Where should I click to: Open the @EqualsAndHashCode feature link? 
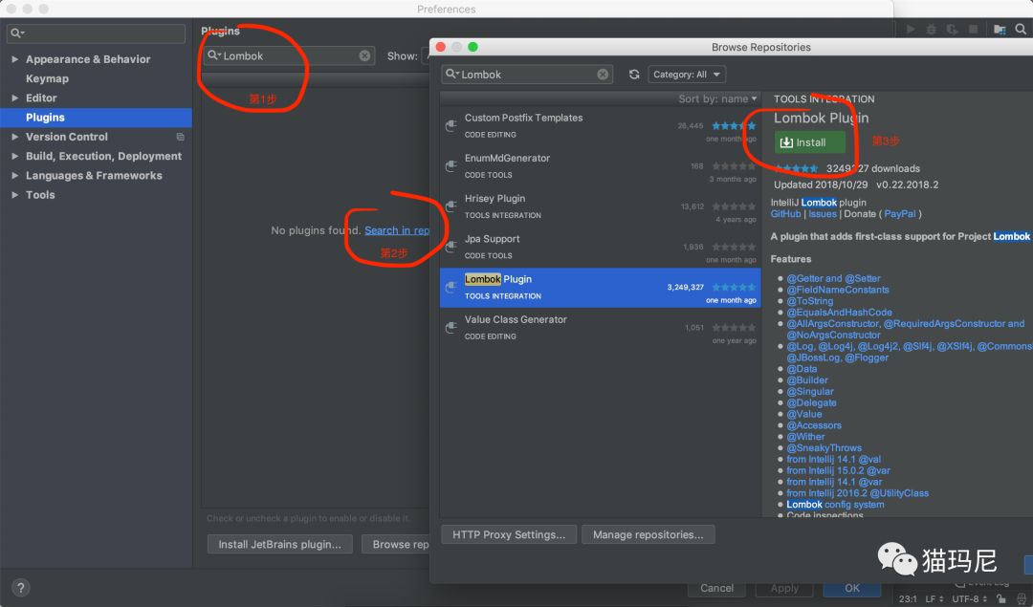click(x=840, y=312)
